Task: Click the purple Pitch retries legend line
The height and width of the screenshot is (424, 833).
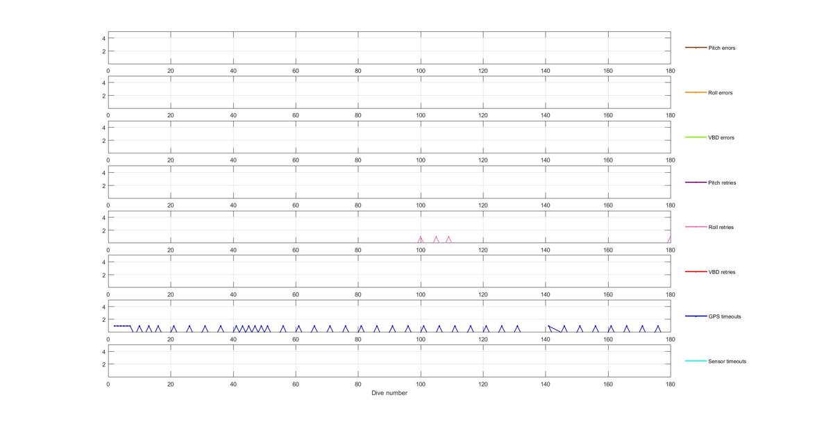Action: tap(696, 183)
